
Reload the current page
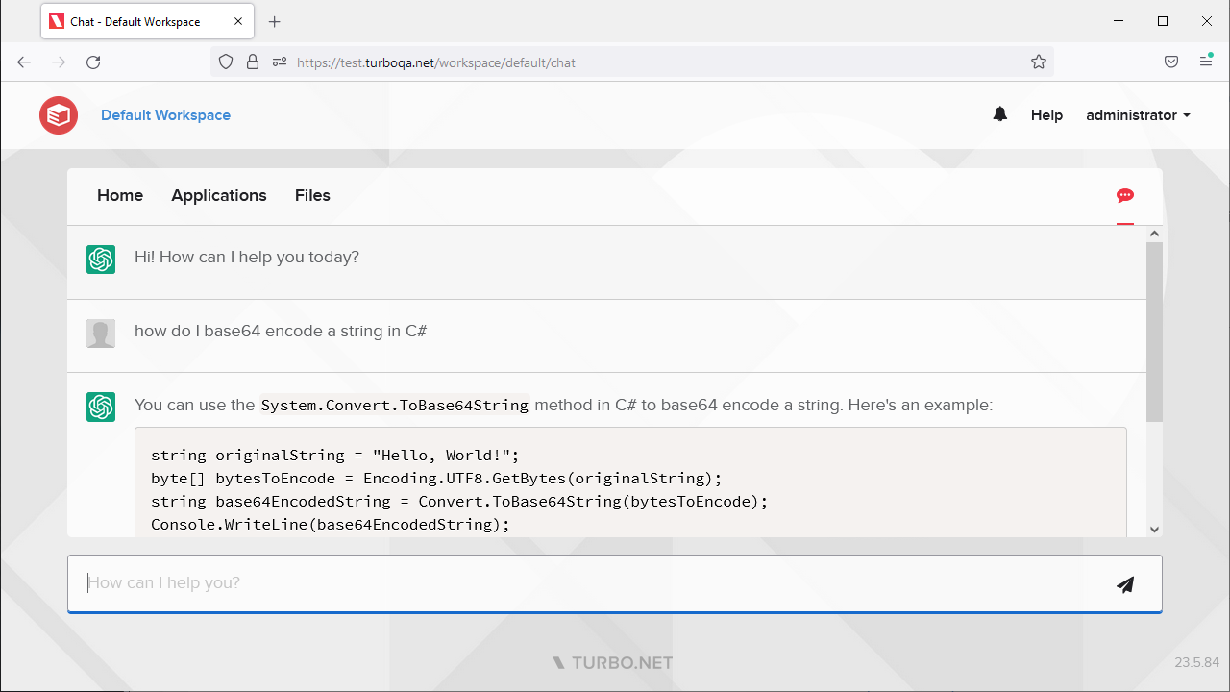[x=93, y=62]
